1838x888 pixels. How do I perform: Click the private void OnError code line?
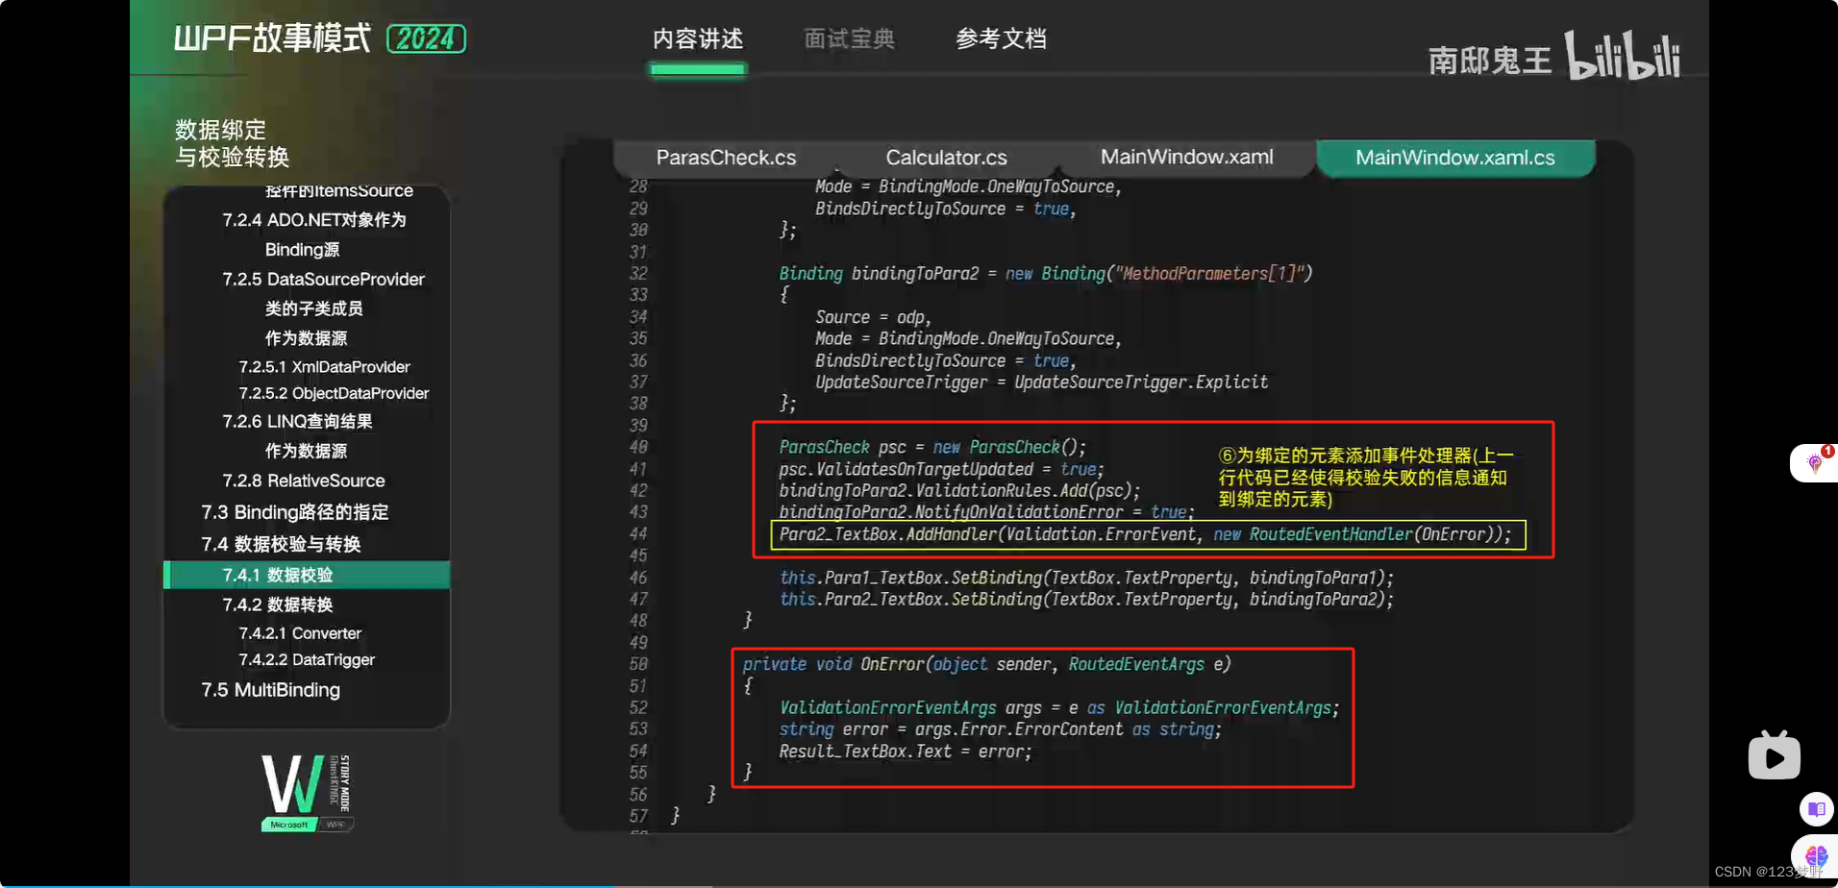point(986,664)
